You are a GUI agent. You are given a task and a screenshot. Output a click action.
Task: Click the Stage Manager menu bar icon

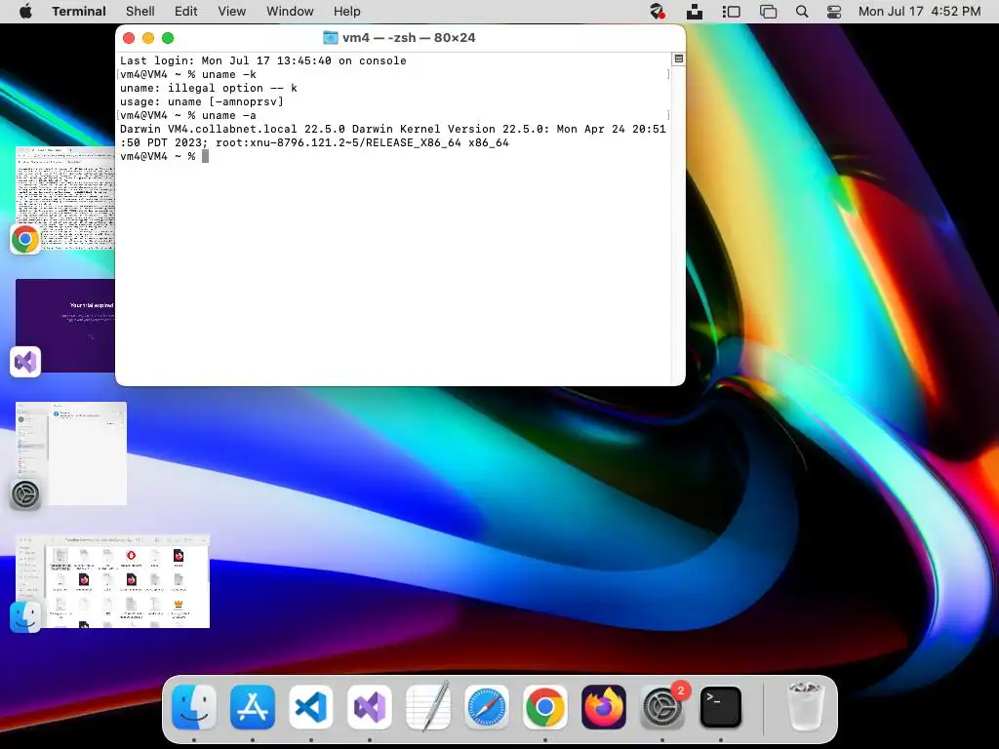pyautogui.click(x=731, y=12)
